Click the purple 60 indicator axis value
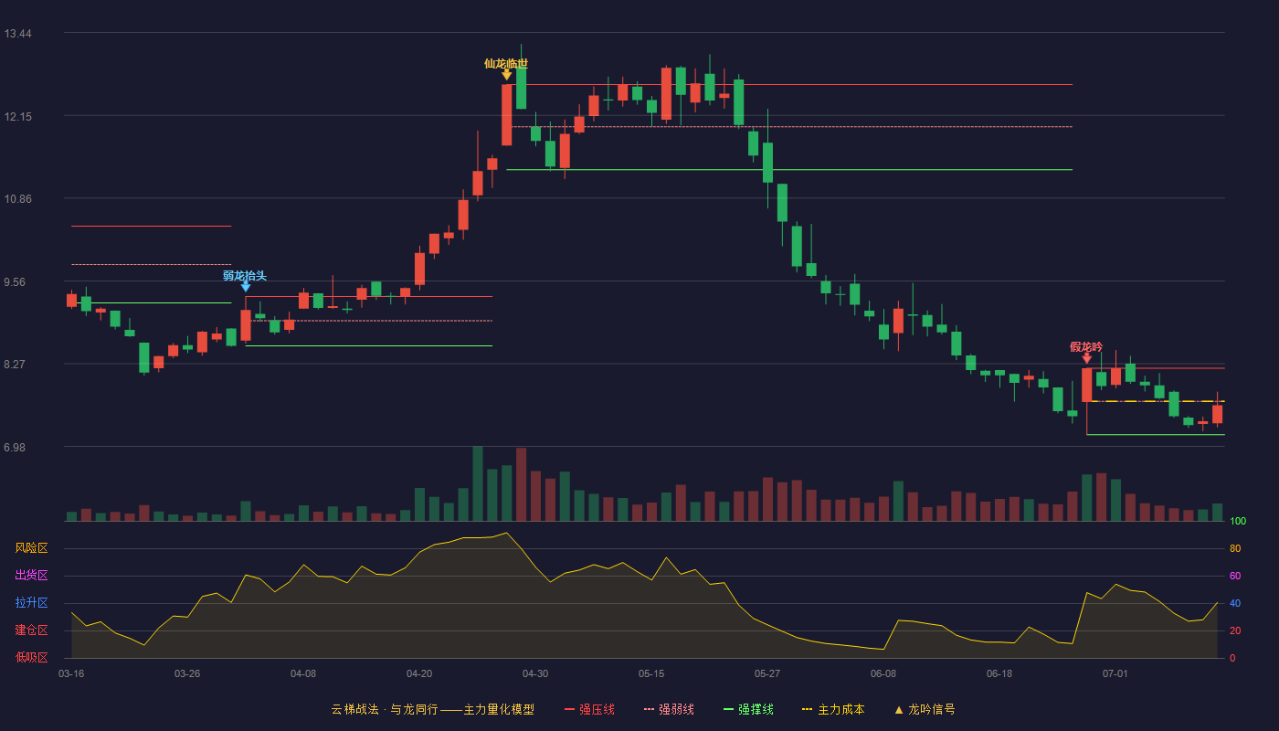The image size is (1279, 731). (1235, 577)
